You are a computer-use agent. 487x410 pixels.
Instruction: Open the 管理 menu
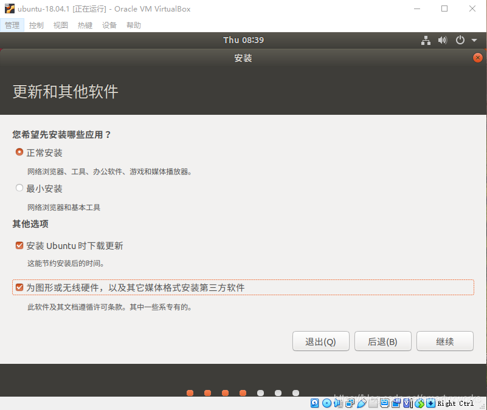pyautogui.click(x=12, y=25)
